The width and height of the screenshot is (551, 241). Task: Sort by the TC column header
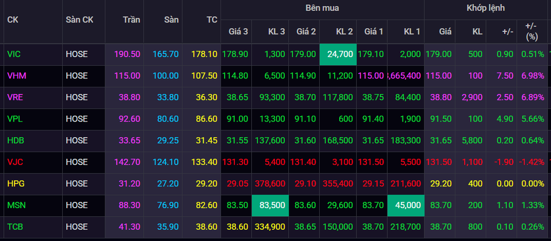point(212,19)
